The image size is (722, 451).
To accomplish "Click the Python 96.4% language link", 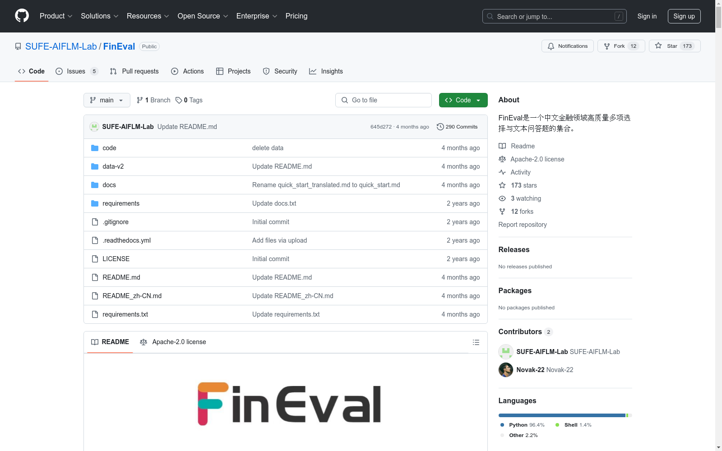I will click(522, 425).
